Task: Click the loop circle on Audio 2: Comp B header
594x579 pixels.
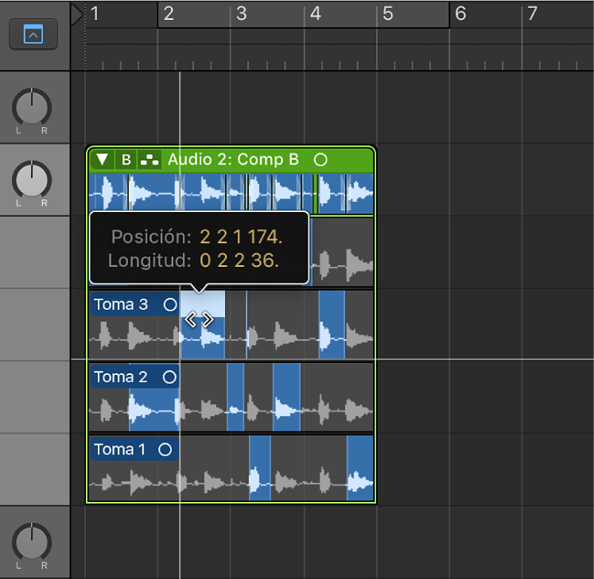Action: pos(320,160)
